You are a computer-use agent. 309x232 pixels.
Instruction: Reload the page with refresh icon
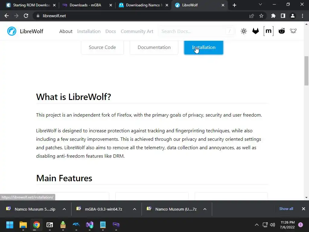(x=26, y=16)
